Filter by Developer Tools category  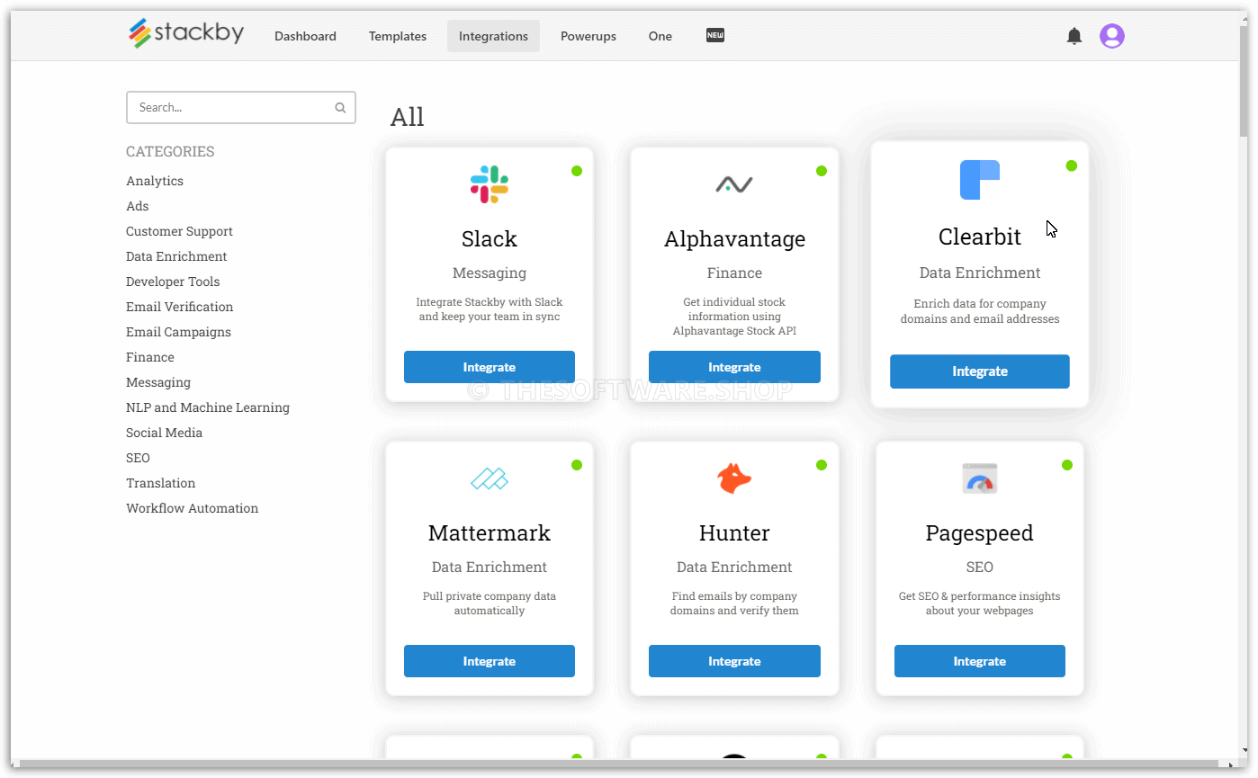tap(173, 282)
